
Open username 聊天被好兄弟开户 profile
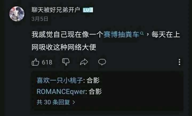pyautogui.click(x=56, y=10)
